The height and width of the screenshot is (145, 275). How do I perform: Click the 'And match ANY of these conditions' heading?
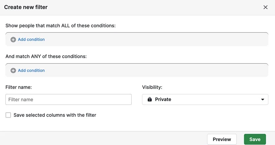pos(46,57)
